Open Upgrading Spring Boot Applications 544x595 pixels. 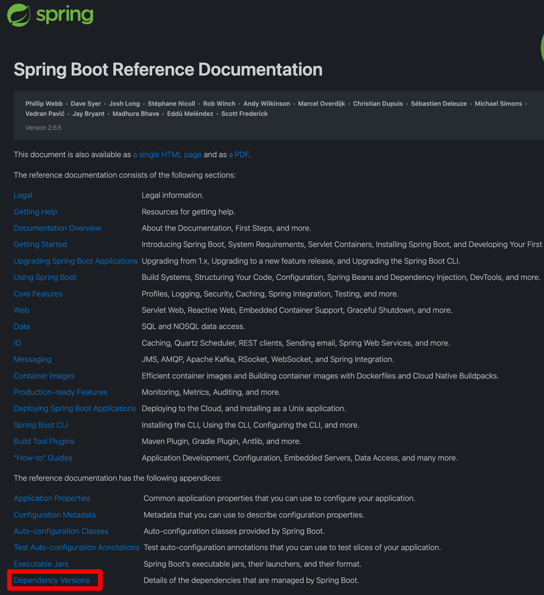(x=76, y=261)
